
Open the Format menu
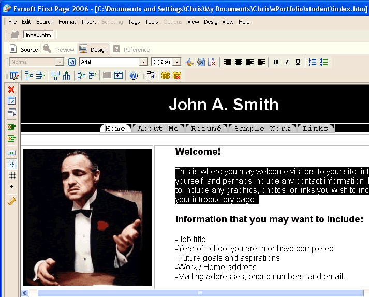tap(67, 22)
